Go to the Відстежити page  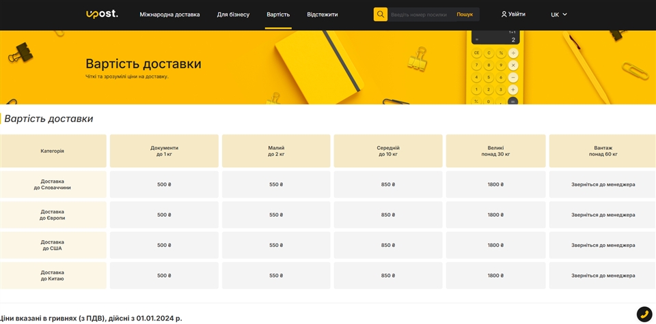click(x=322, y=14)
